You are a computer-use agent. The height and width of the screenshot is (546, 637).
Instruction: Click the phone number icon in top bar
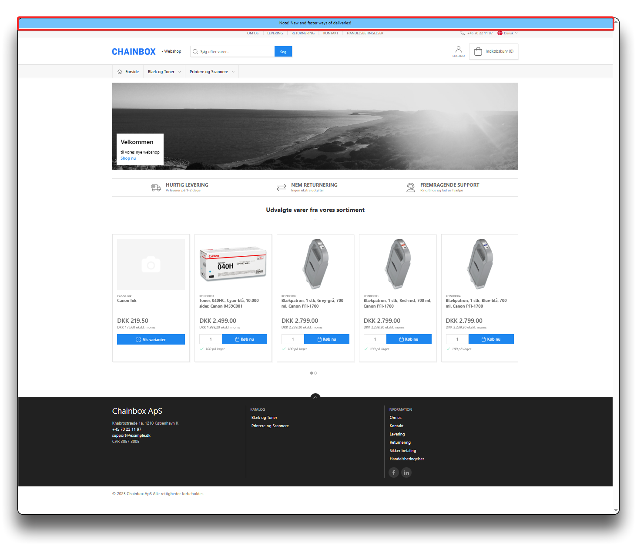[x=463, y=33]
